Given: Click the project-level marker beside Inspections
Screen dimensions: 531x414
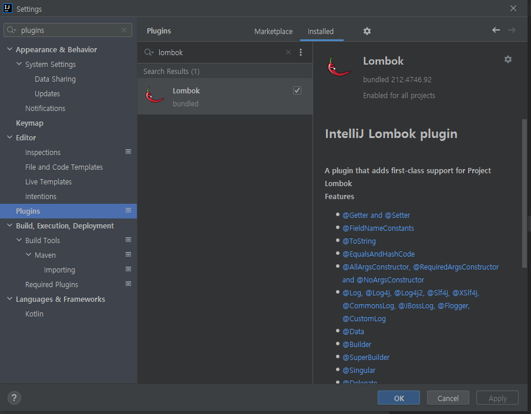Looking at the screenshot, I should (x=129, y=152).
